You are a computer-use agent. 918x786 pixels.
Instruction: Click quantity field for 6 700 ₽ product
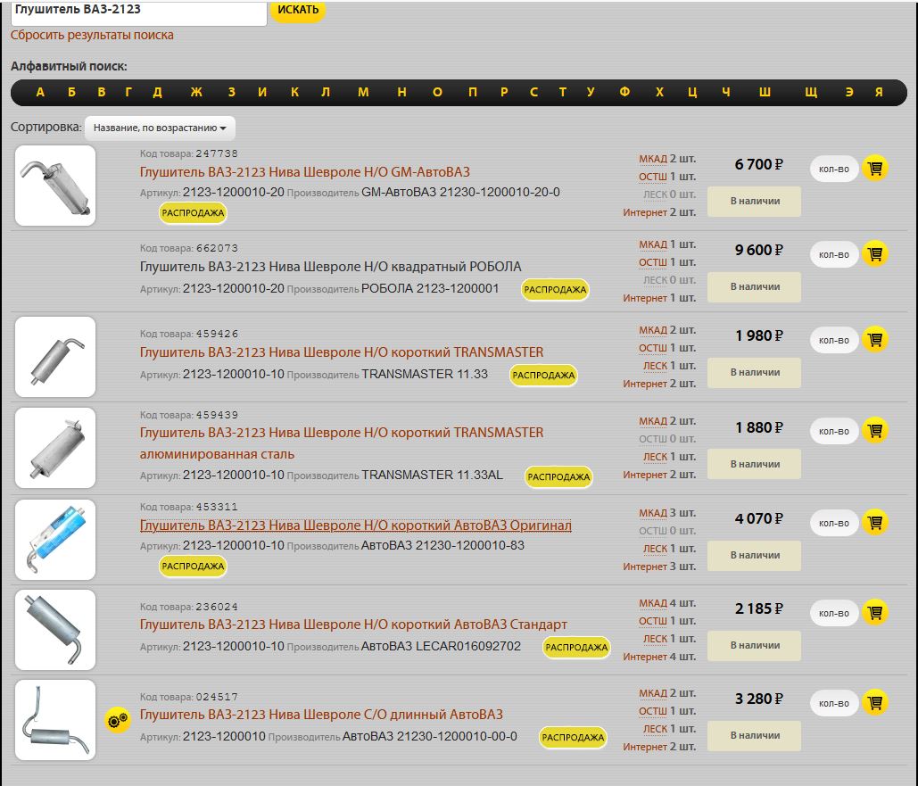point(833,170)
